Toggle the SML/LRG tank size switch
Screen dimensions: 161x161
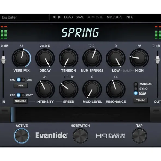tap(21, 80)
